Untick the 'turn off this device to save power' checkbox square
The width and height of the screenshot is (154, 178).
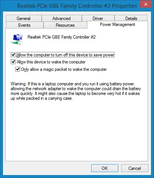click(x=13, y=55)
